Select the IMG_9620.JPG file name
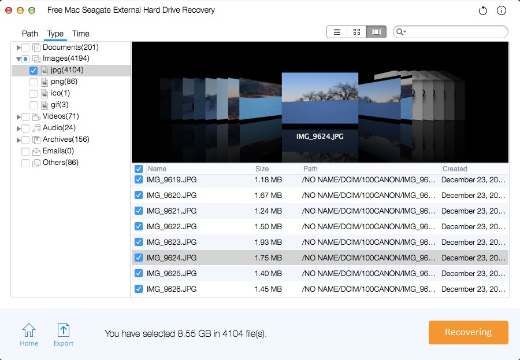 (172, 195)
